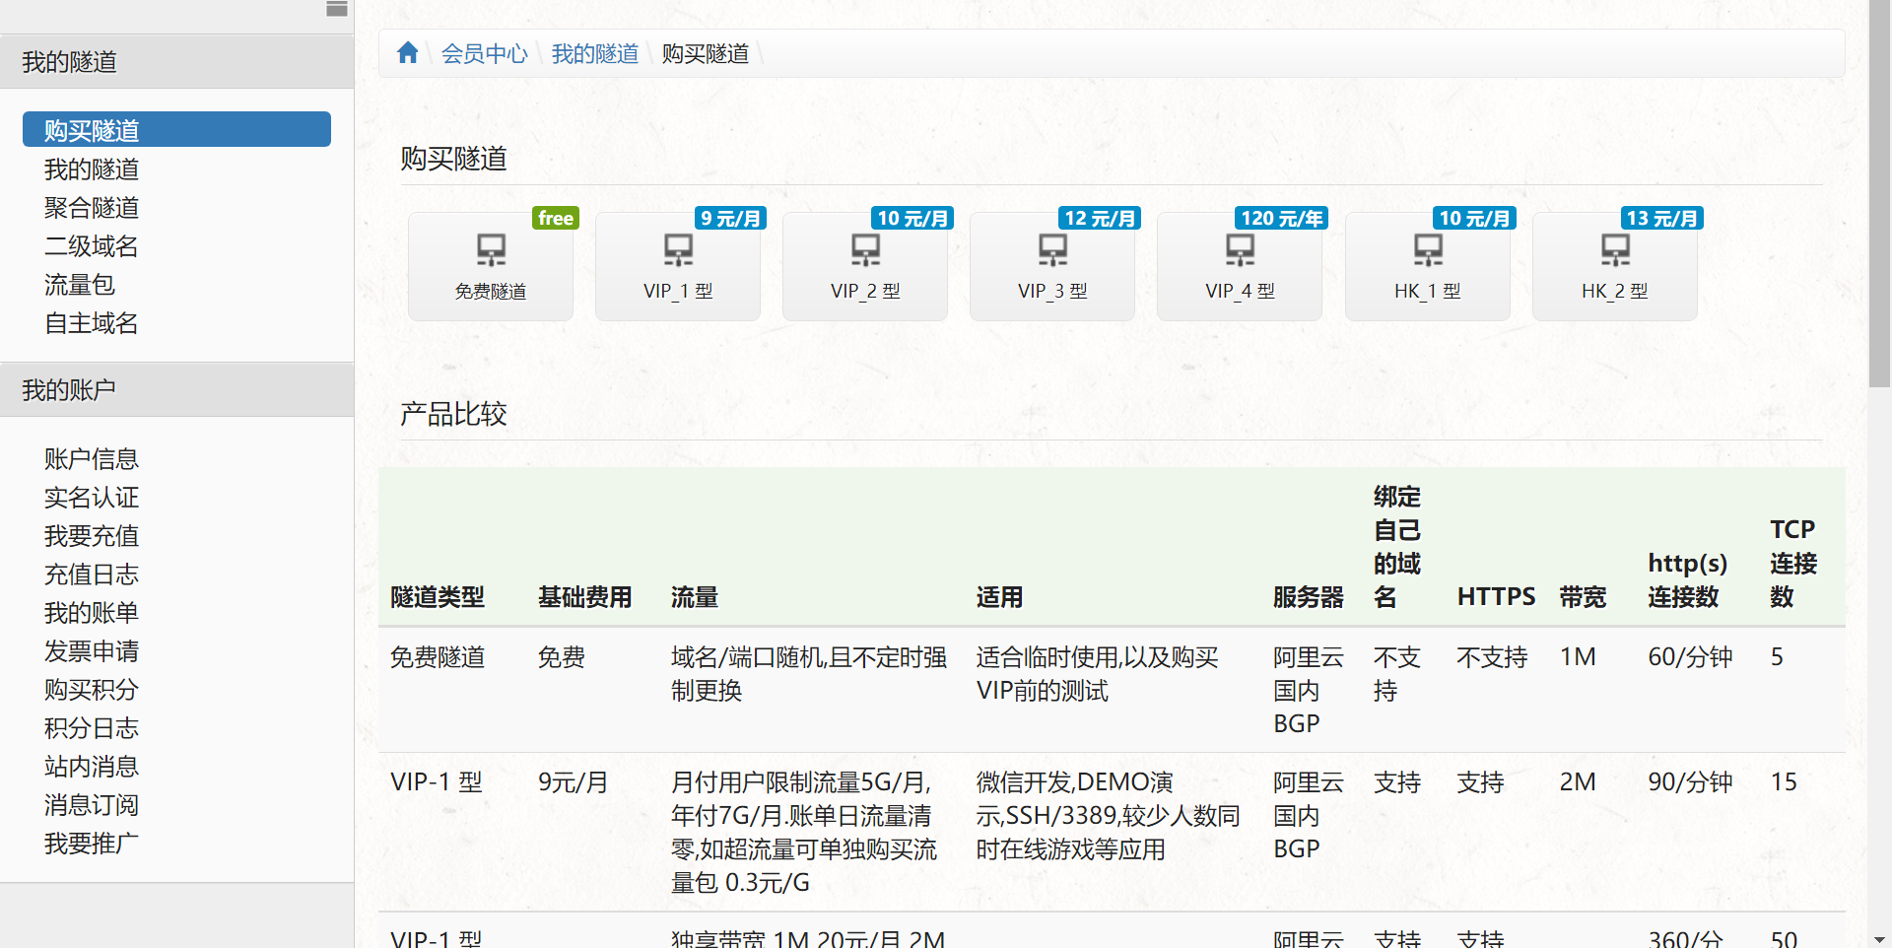
Task: Open 会员中心 breadcrumb link
Action: [484, 53]
